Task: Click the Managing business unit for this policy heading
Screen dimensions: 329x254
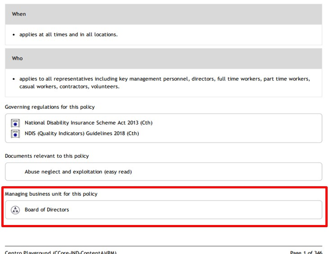Action: click(51, 194)
